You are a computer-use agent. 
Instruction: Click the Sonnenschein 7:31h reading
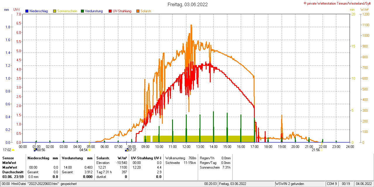[x=215, y=167]
